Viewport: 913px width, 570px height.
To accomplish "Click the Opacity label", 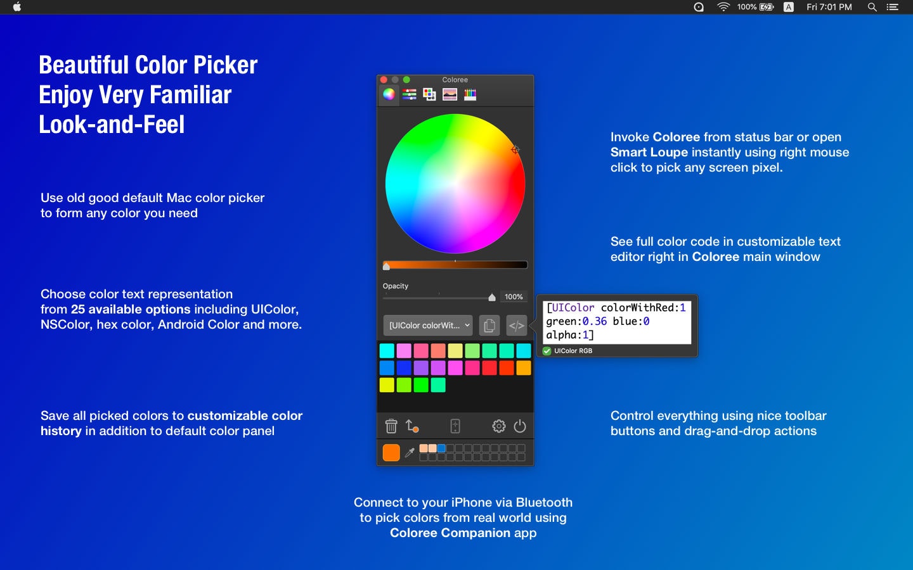I will (x=396, y=286).
